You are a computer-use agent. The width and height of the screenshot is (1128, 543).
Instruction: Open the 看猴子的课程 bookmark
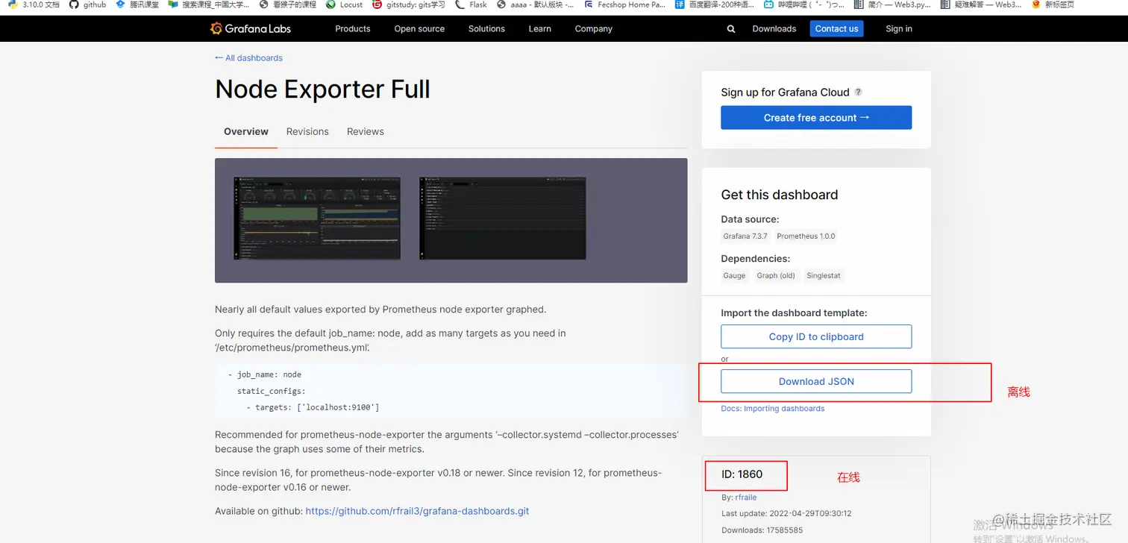(288, 4)
